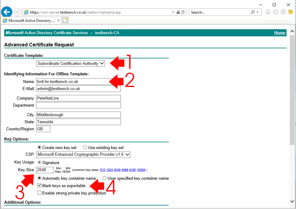Click the Company input field

point(78,98)
